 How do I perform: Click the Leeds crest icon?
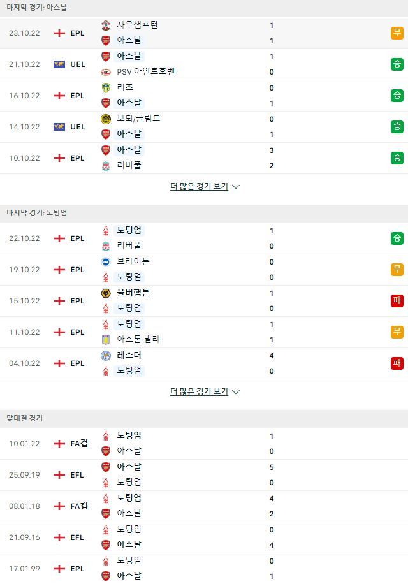106,87
